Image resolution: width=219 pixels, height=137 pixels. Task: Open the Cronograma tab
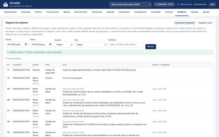[x=141, y=12]
